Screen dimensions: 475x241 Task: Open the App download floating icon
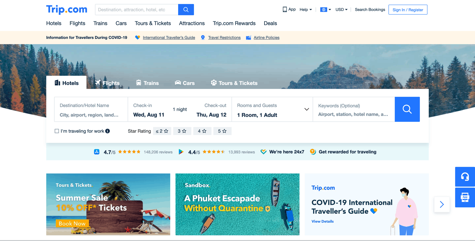465,198
